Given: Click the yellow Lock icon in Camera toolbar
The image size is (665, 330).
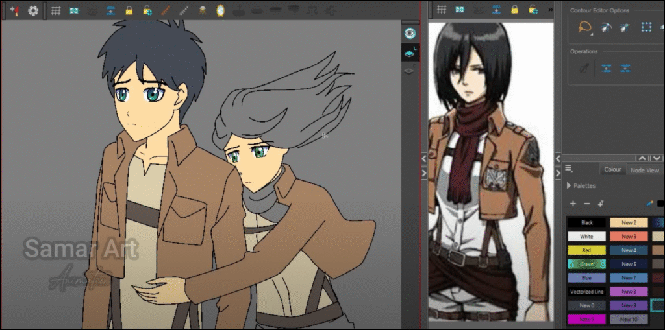Looking at the screenshot, I should pyautogui.click(x=129, y=10).
